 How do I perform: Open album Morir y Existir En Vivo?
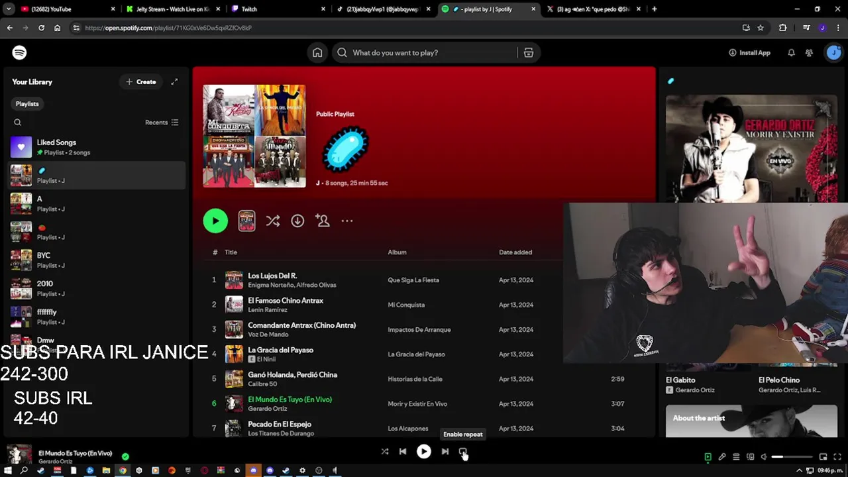tap(417, 404)
